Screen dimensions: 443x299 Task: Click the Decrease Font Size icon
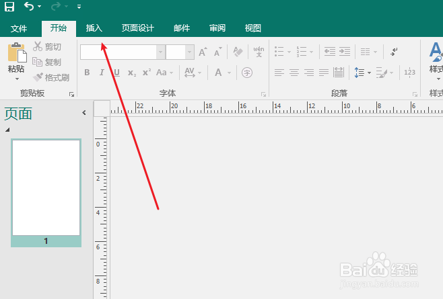pos(217,52)
